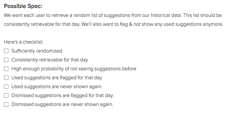Click 'Dismissed suggestions are flagged for that day.' text

(x=63, y=95)
